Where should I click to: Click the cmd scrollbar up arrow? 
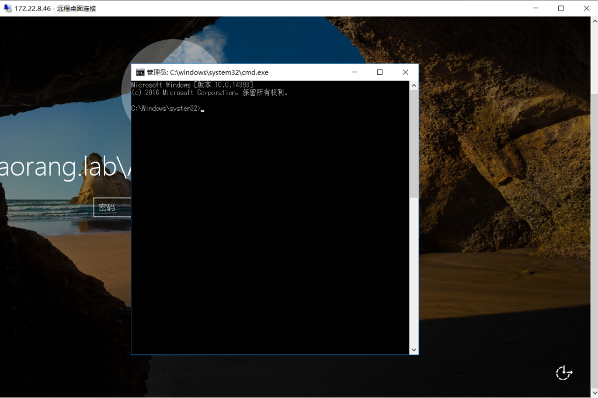click(414, 86)
